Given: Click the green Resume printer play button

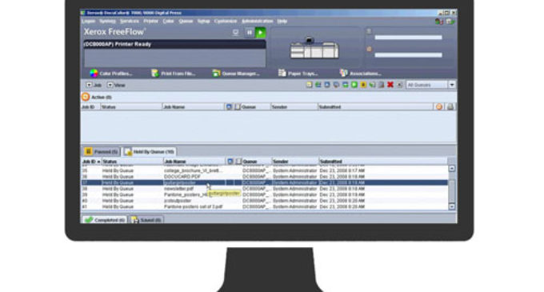Looking at the screenshot, I should [261, 33].
